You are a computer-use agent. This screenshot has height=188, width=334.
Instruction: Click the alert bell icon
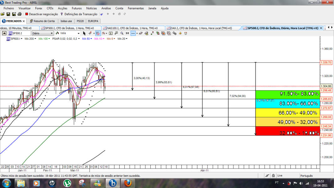180,33
